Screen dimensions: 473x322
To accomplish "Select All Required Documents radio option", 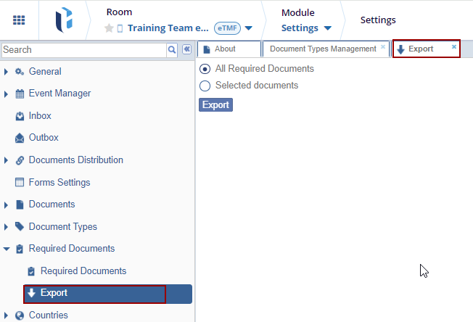I will pos(205,69).
